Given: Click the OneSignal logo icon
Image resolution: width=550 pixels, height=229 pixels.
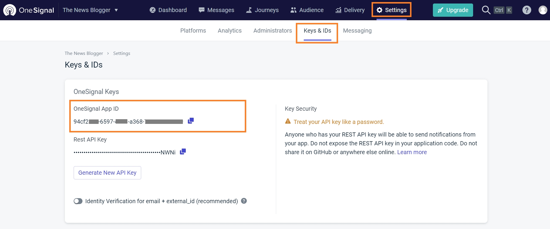Looking at the screenshot, I should tap(10, 10).
